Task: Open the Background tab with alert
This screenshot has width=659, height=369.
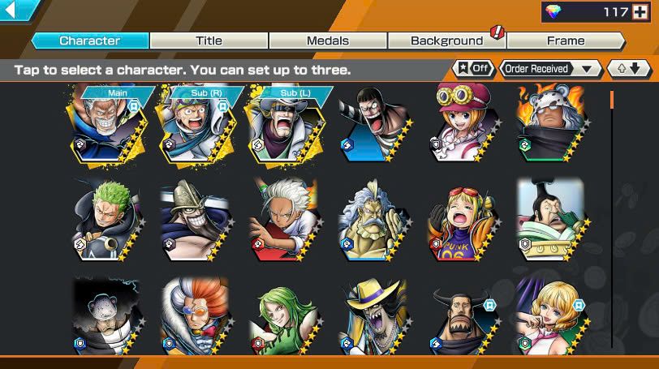Action: 446,41
